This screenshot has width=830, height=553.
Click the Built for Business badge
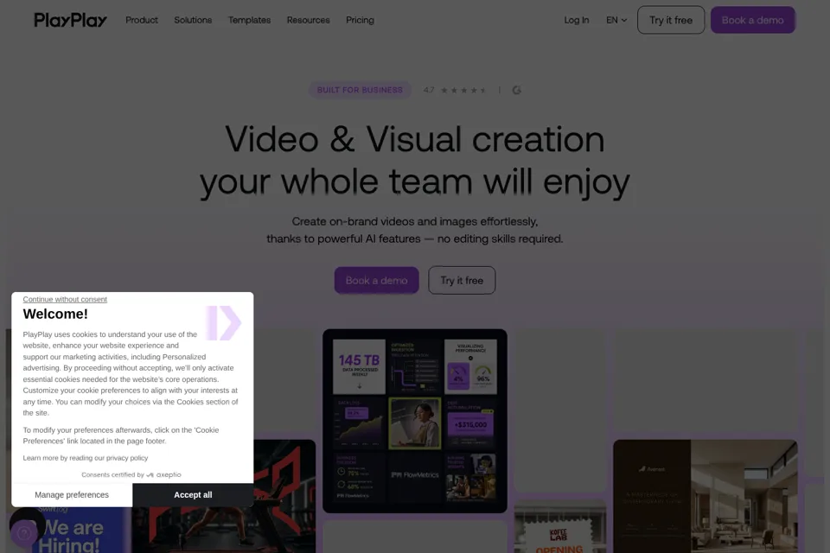tap(360, 90)
